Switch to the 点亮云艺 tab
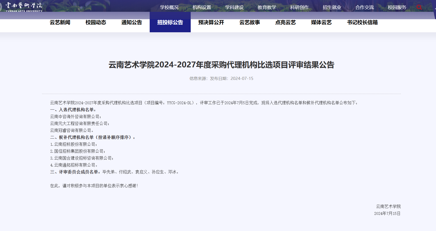The width and height of the screenshot is (436, 231). (x=286, y=22)
